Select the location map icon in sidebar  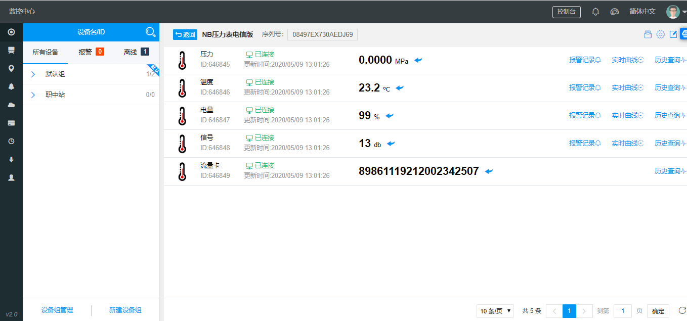click(x=11, y=68)
